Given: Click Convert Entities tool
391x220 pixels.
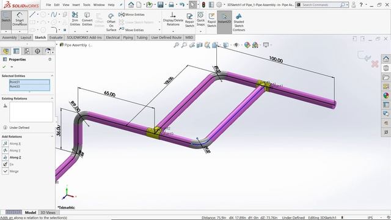Looking at the screenshot, I should click(x=87, y=19).
